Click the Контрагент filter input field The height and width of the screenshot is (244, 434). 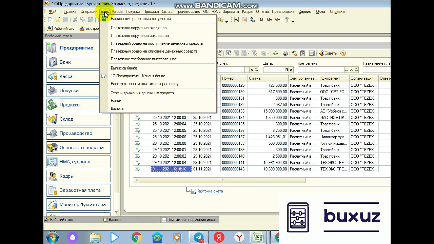321,70
